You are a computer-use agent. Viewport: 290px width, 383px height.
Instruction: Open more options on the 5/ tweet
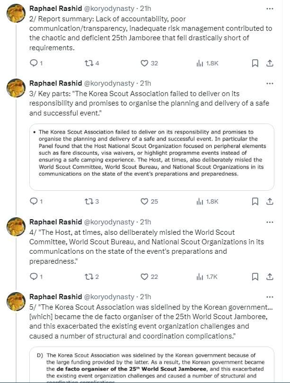point(270,297)
